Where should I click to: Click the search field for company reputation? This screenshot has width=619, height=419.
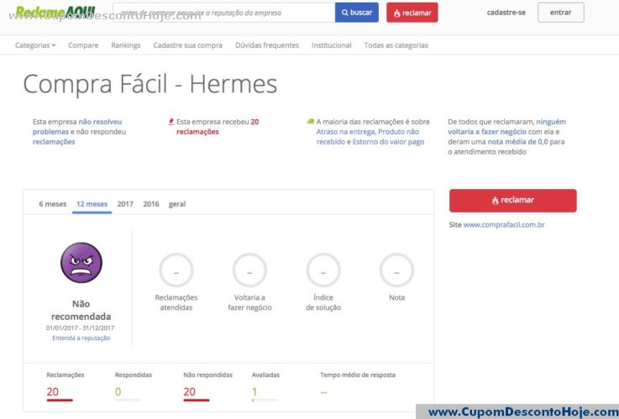tap(224, 13)
